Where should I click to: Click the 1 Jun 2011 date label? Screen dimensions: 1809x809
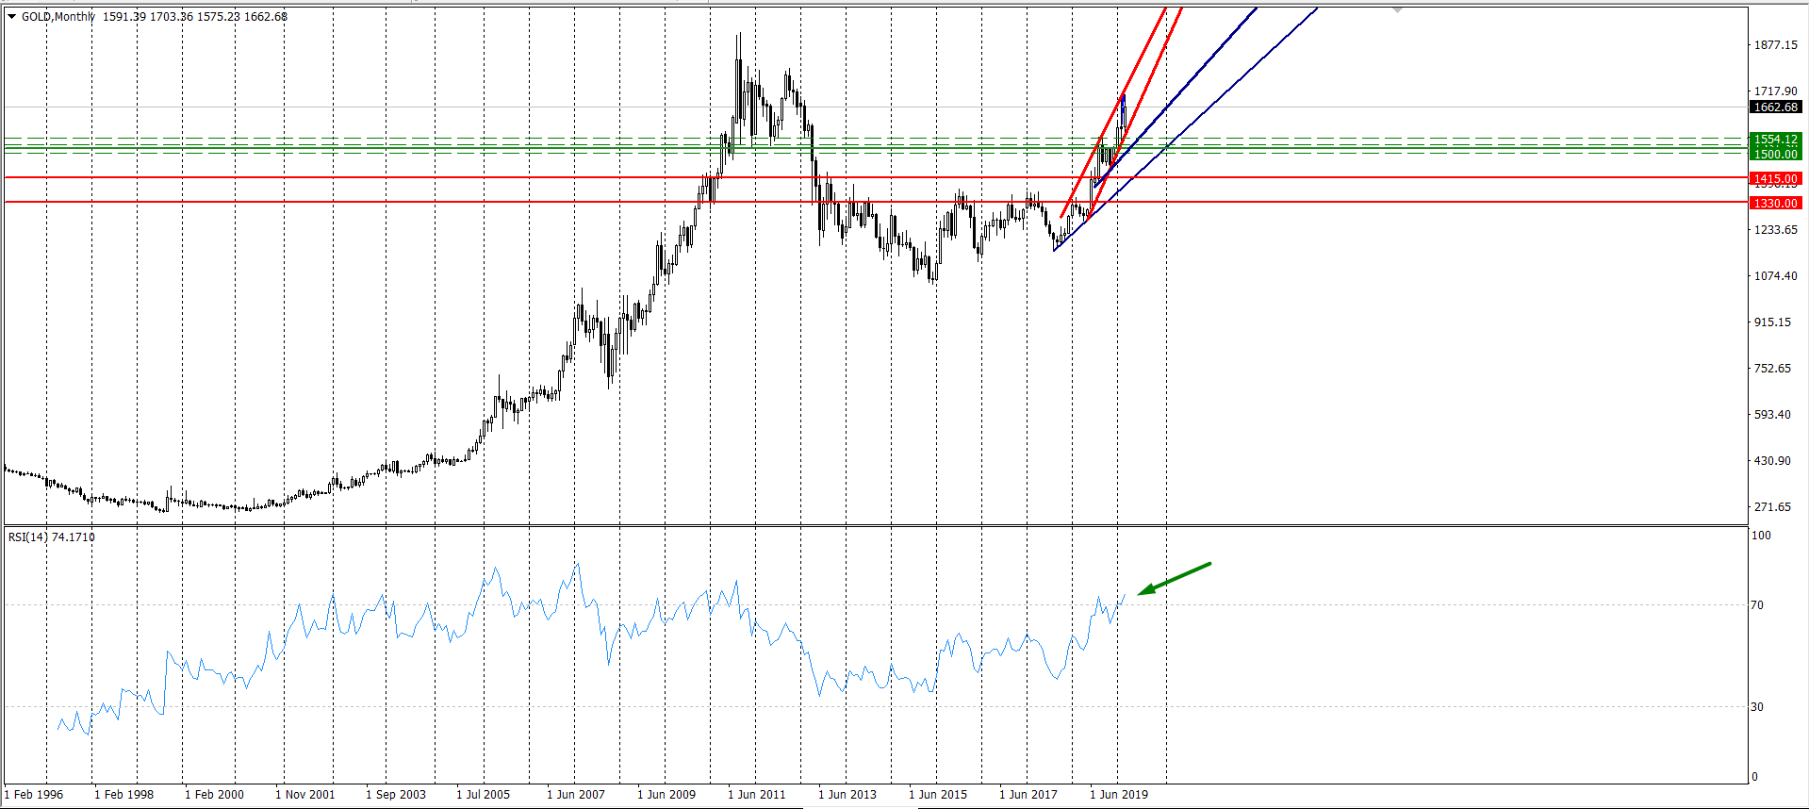coord(756,795)
